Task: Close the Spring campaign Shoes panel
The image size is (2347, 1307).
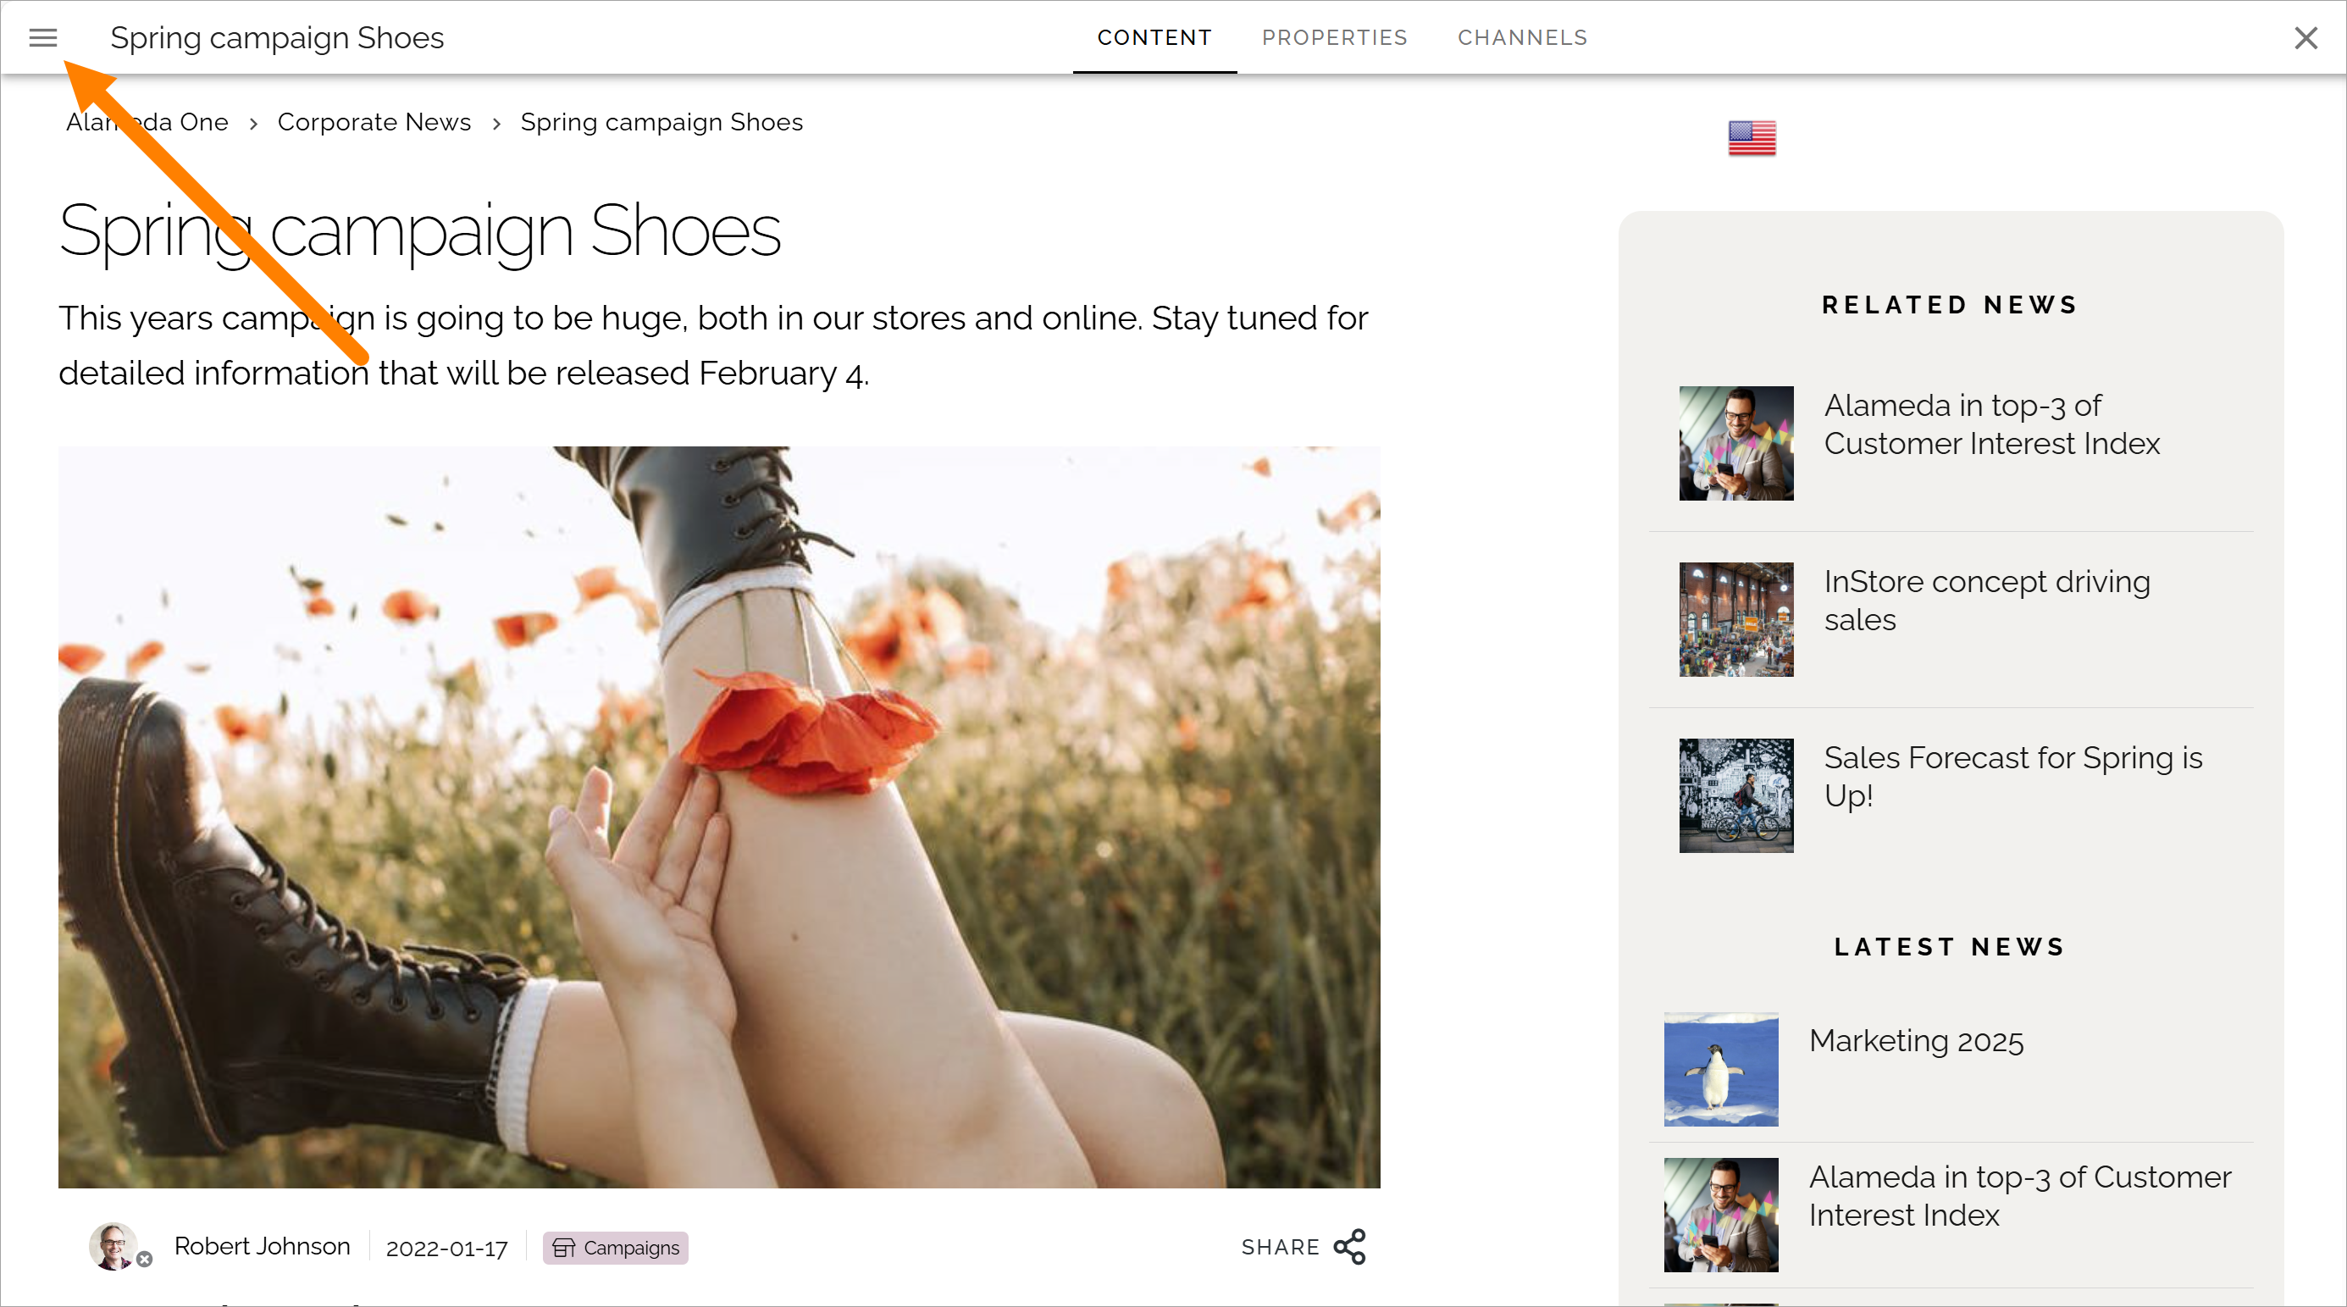Action: 2305,37
